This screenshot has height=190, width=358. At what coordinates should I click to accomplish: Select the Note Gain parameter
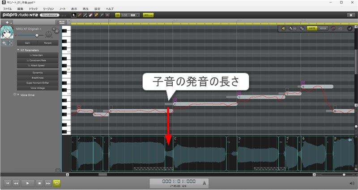tap(38, 55)
